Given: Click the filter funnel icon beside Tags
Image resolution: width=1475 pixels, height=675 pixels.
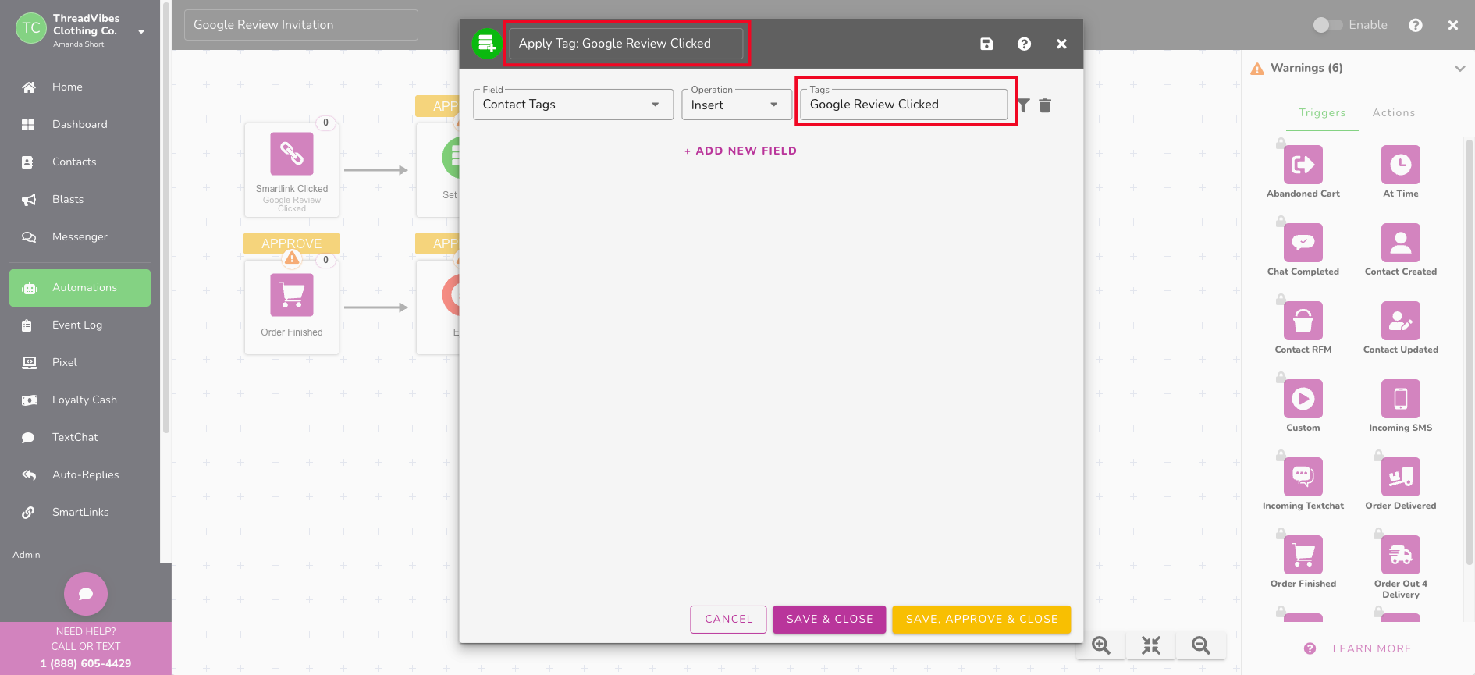Looking at the screenshot, I should click(1023, 105).
